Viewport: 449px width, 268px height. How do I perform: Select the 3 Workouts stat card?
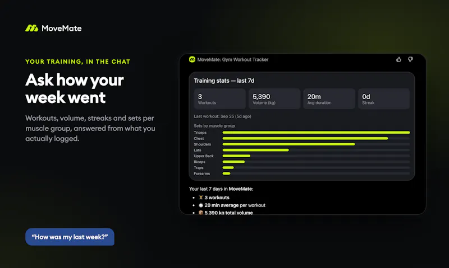point(219,99)
